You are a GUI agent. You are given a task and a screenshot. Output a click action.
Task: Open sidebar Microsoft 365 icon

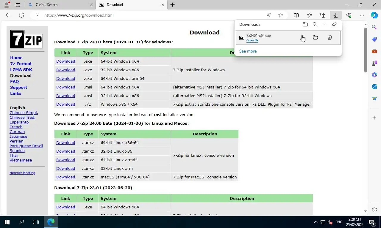[374, 75]
